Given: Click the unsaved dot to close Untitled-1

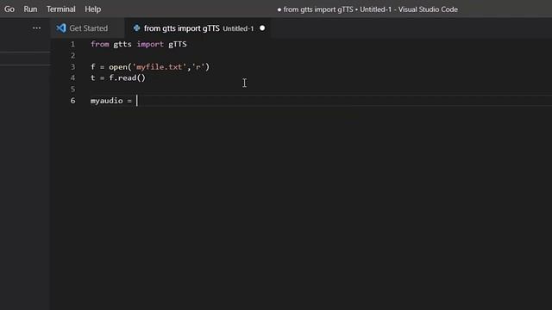Looking at the screenshot, I should click(262, 28).
